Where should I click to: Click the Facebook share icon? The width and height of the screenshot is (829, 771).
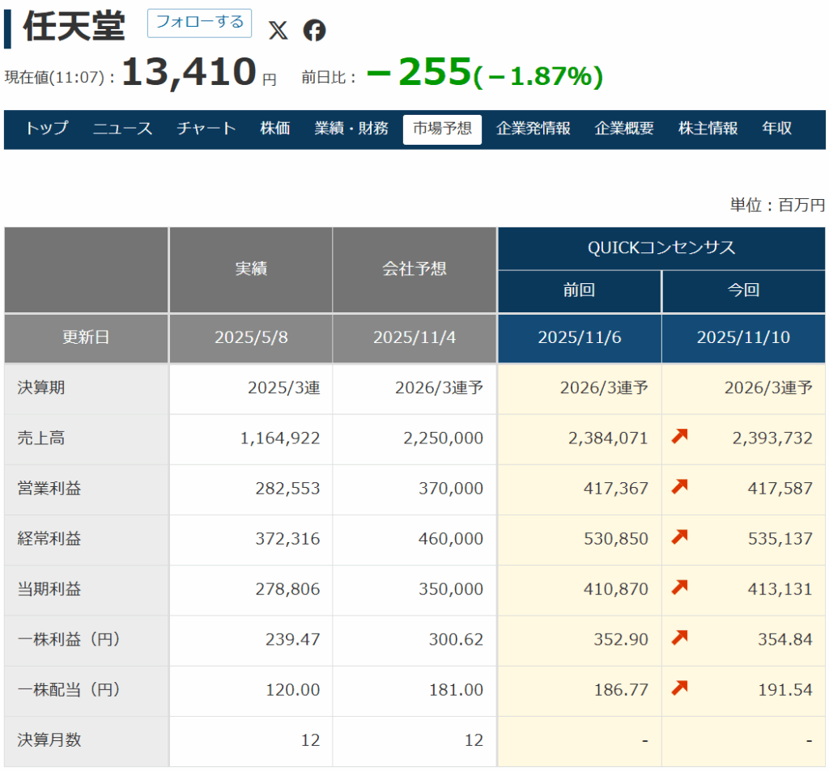pos(314,31)
